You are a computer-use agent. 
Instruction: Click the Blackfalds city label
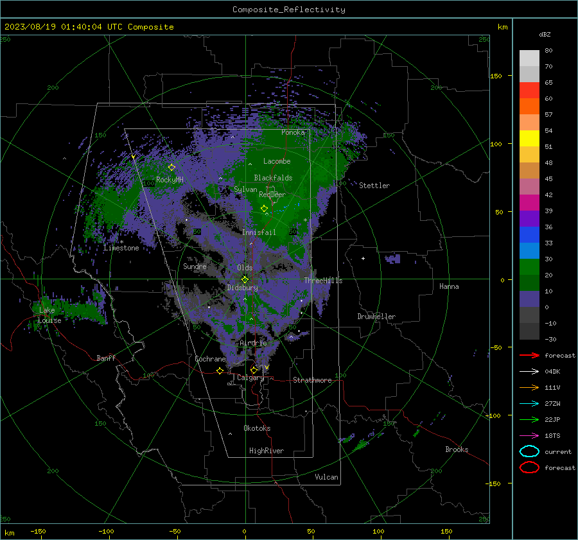point(273,178)
